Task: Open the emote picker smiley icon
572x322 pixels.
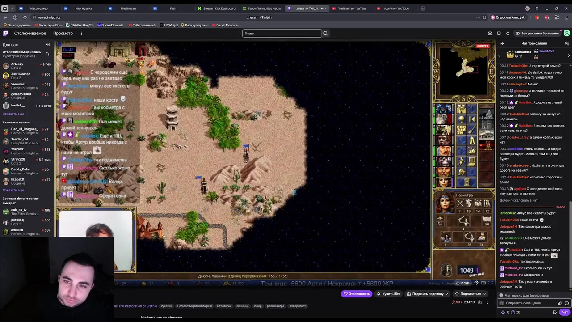Action: (567, 303)
